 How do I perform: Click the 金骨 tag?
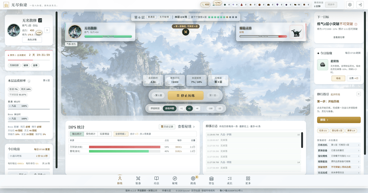tap(35, 66)
